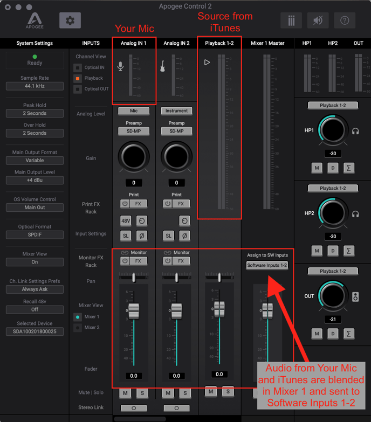Click the Analog IN 1 gain knob
Viewport: 371px width, 422px height.
tap(134, 157)
